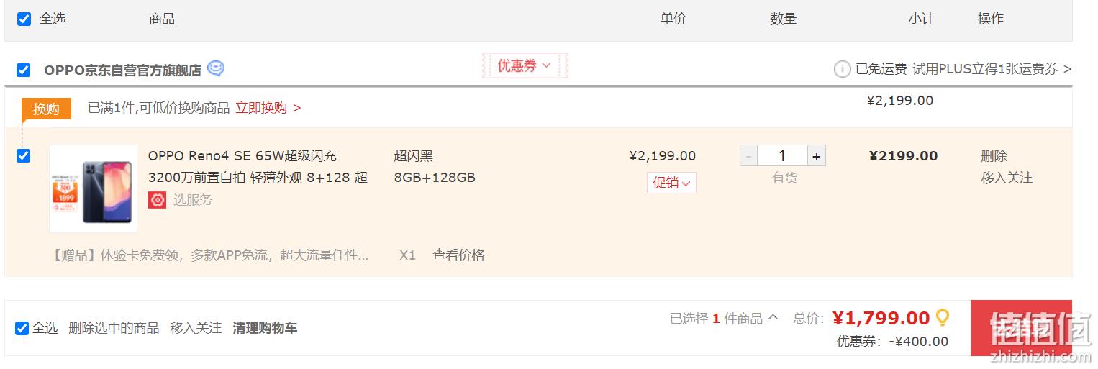This screenshot has height=369, width=1098.
Task: Click 移入关注 beside the phone item
Action: point(1007,178)
